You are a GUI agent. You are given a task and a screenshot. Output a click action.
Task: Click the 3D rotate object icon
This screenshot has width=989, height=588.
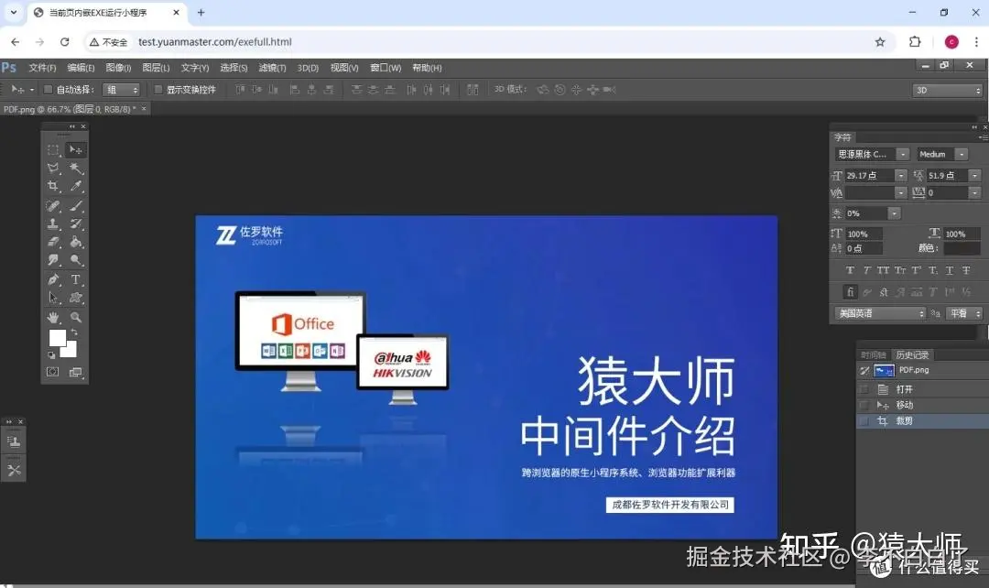542,90
